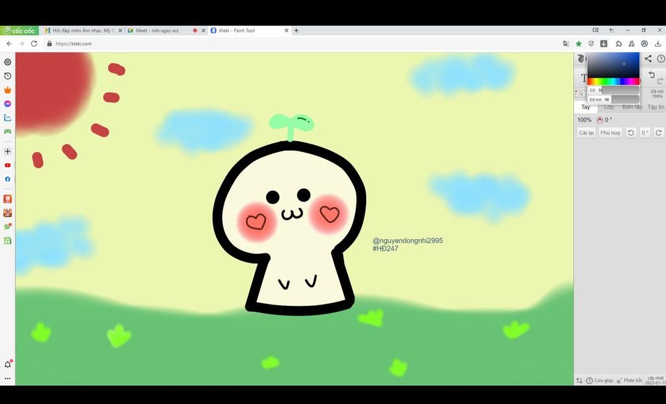666x404 pixels.
Task: Click the canvas rotation compass indicator
Action: click(x=600, y=120)
